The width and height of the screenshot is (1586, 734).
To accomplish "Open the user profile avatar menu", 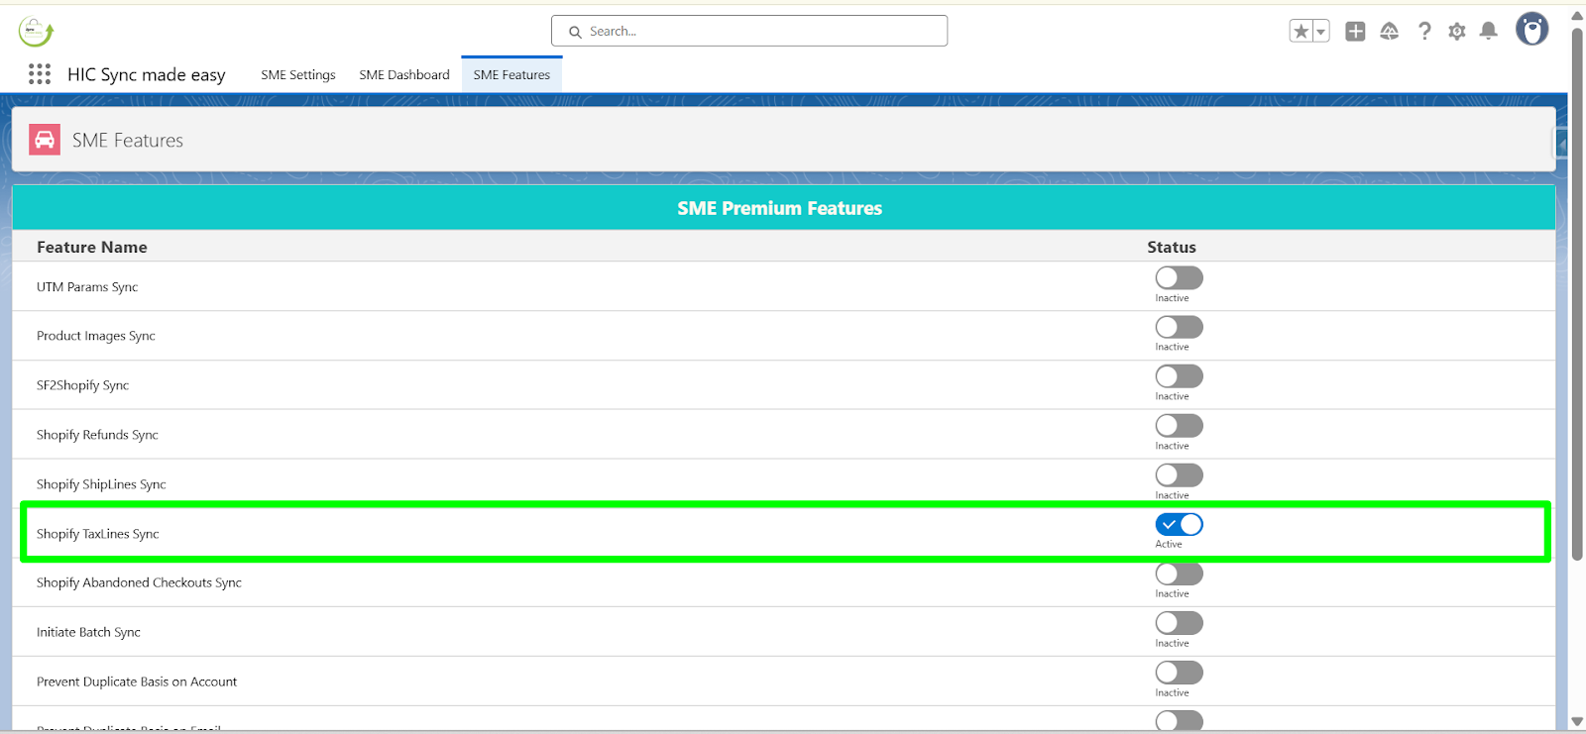I will pyautogui.click(x=1532, y=30).
